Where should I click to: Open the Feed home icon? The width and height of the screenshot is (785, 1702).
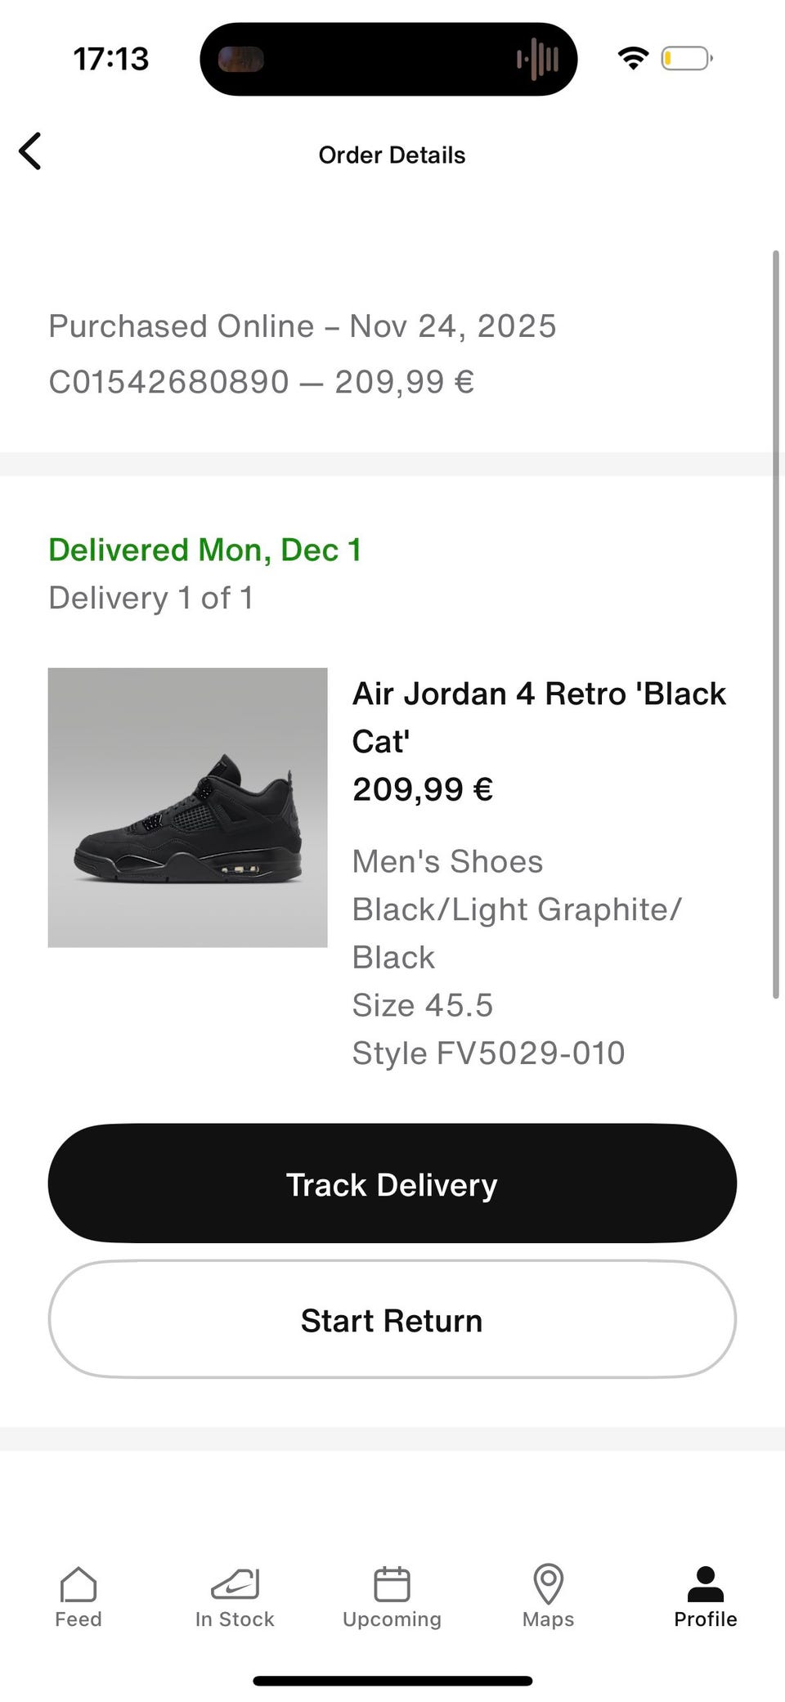point(78,1584)
